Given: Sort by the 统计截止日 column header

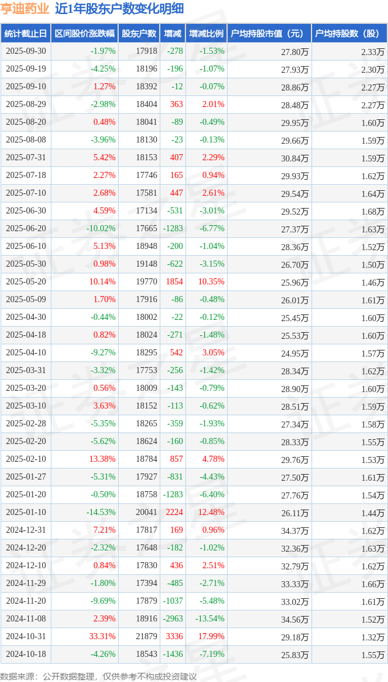Looking at the screenshot, I should [x=26, y=34].
